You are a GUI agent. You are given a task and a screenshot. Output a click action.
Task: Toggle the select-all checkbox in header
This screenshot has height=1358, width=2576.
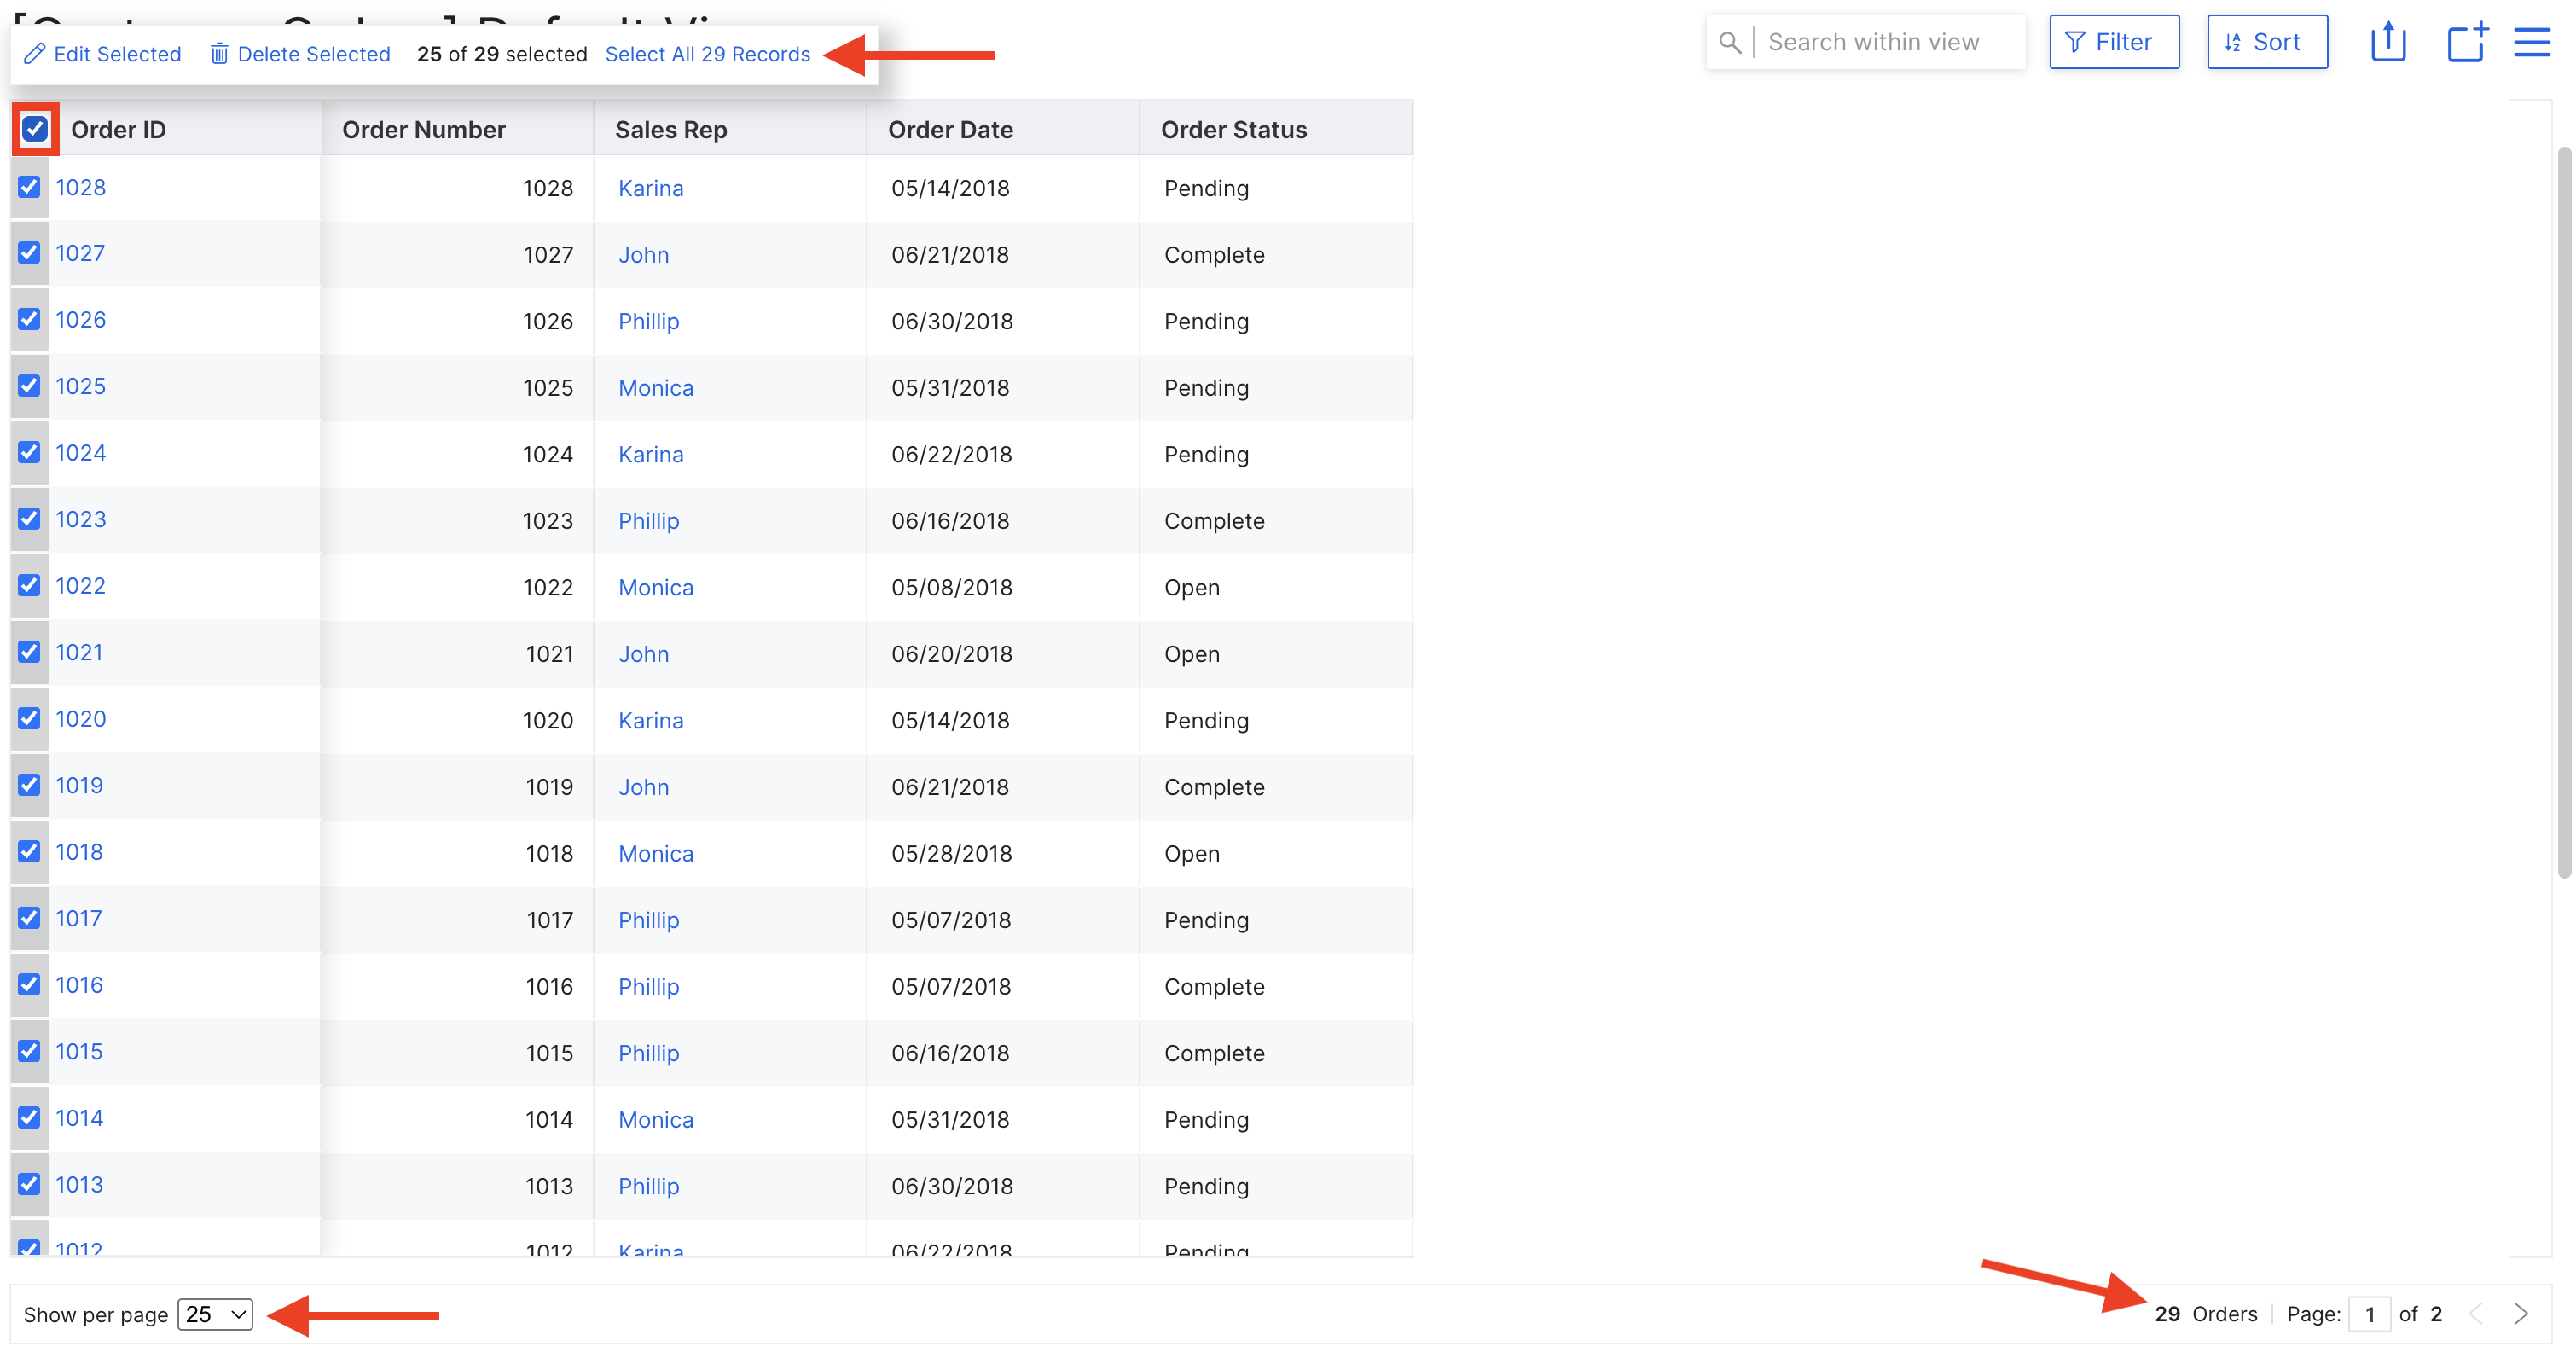click(x=35, y=129)
